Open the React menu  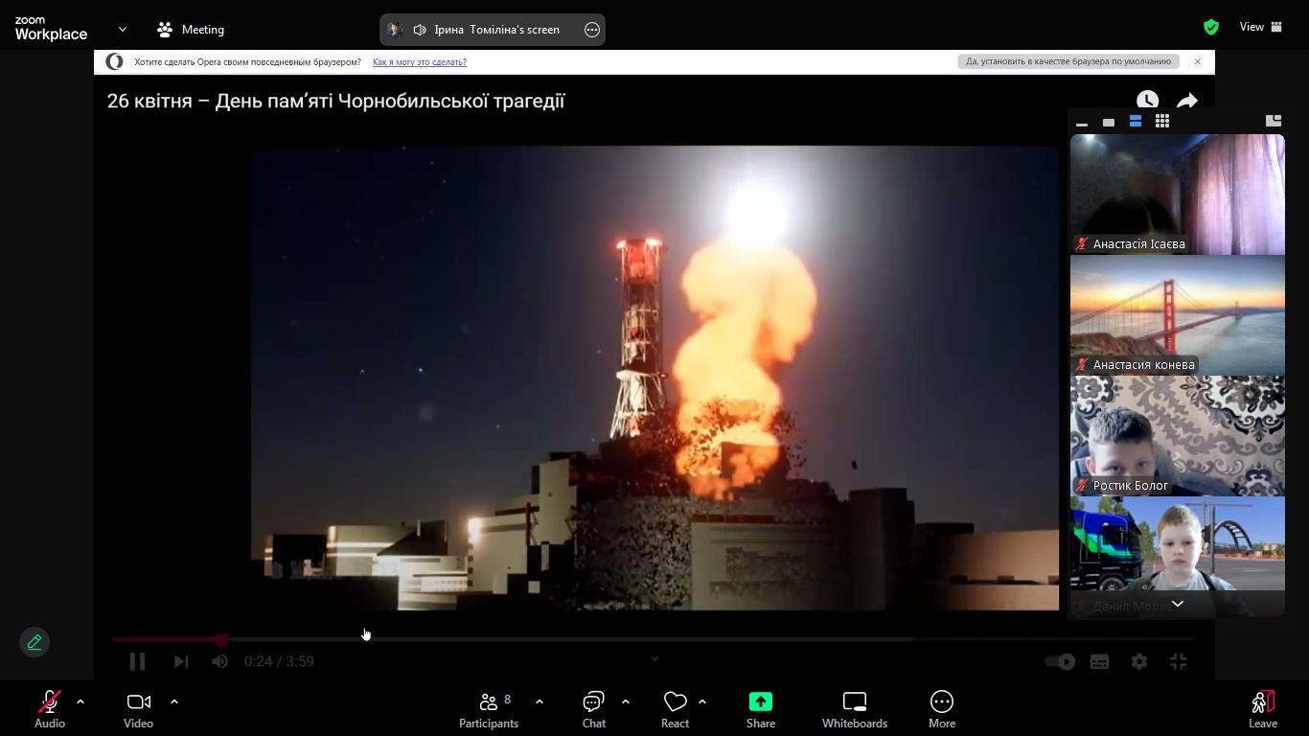pos(675,710)
